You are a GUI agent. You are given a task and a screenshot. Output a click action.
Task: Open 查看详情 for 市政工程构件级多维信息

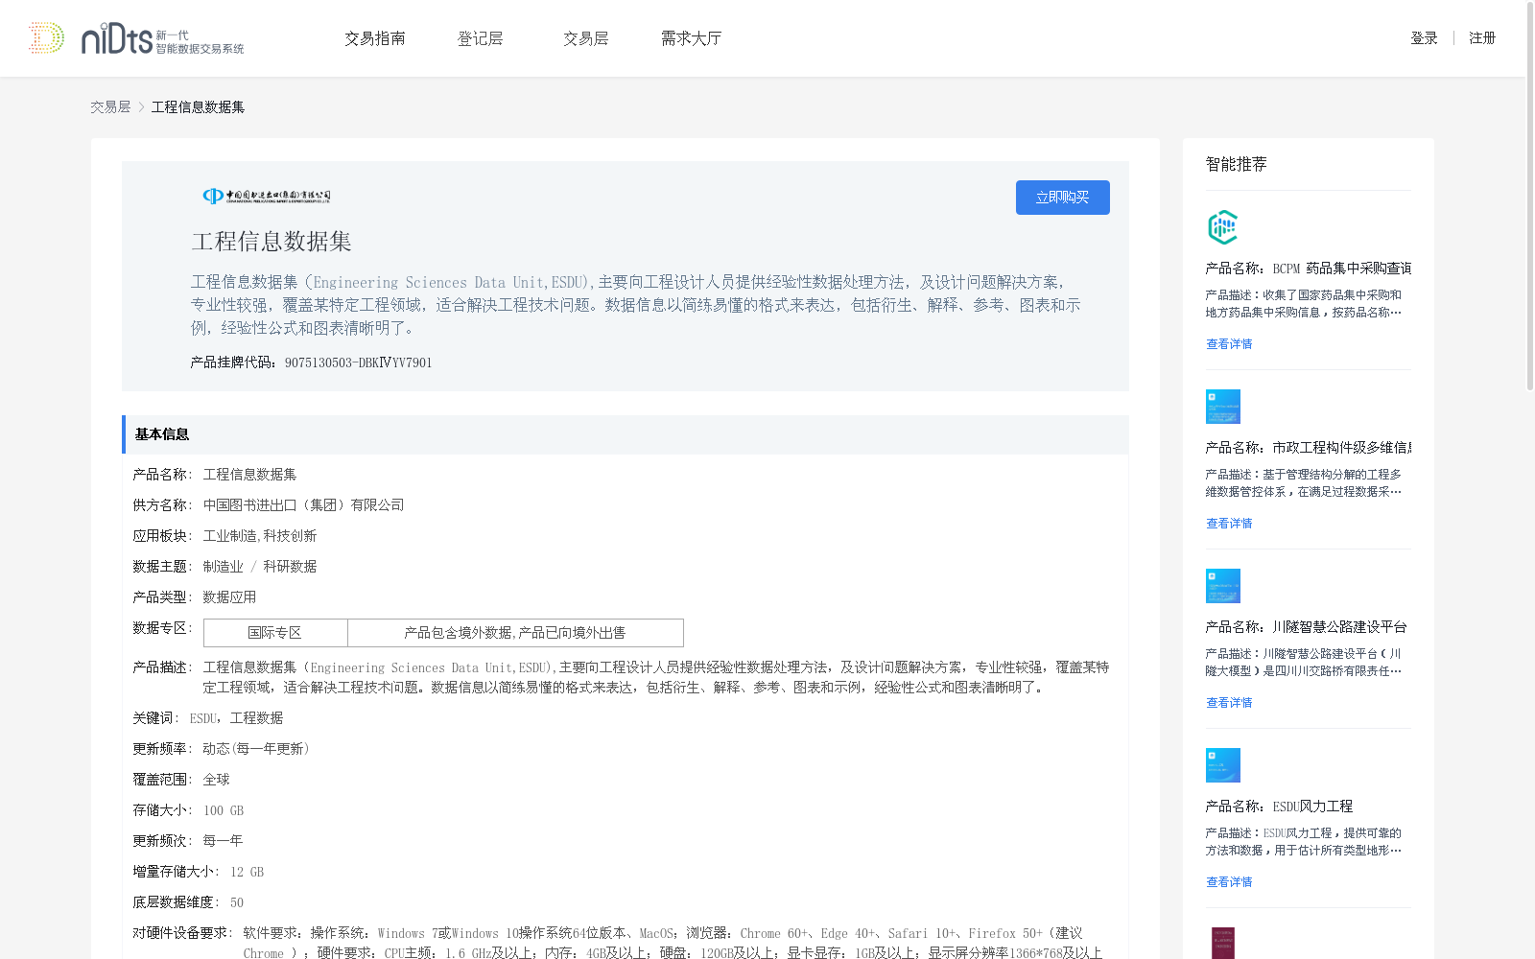(1229, 524)
